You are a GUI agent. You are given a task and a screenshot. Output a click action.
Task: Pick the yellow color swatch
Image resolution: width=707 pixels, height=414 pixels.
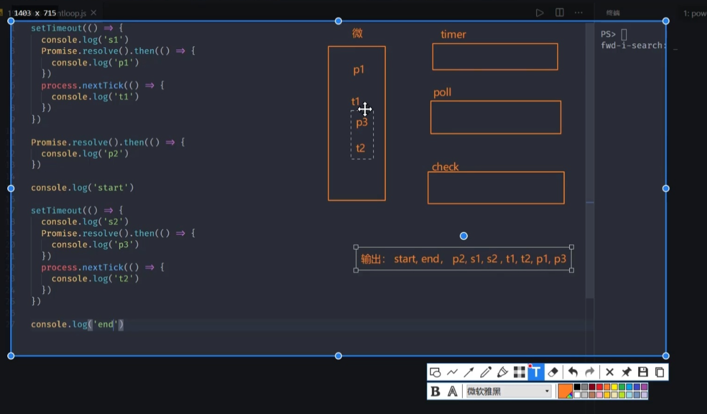point(614,387)
